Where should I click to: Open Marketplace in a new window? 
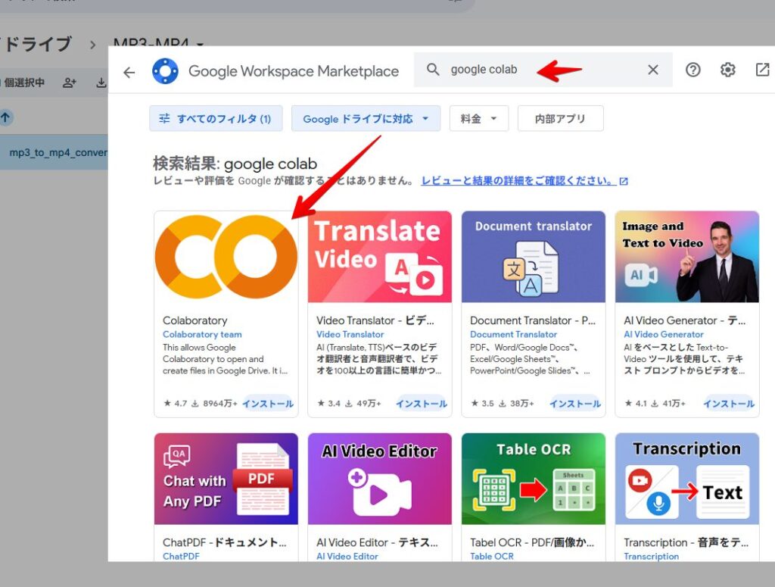coord(763,70)
